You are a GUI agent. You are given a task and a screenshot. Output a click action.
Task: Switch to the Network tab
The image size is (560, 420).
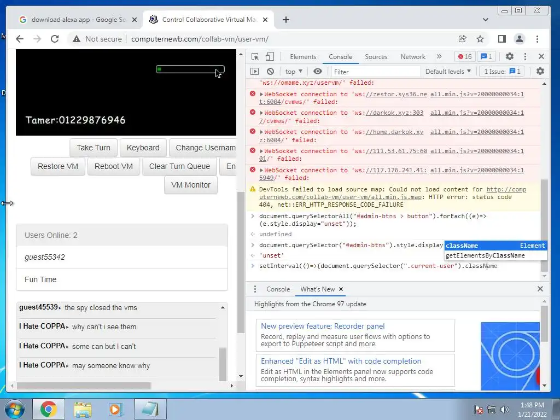[x=413, y=56]
